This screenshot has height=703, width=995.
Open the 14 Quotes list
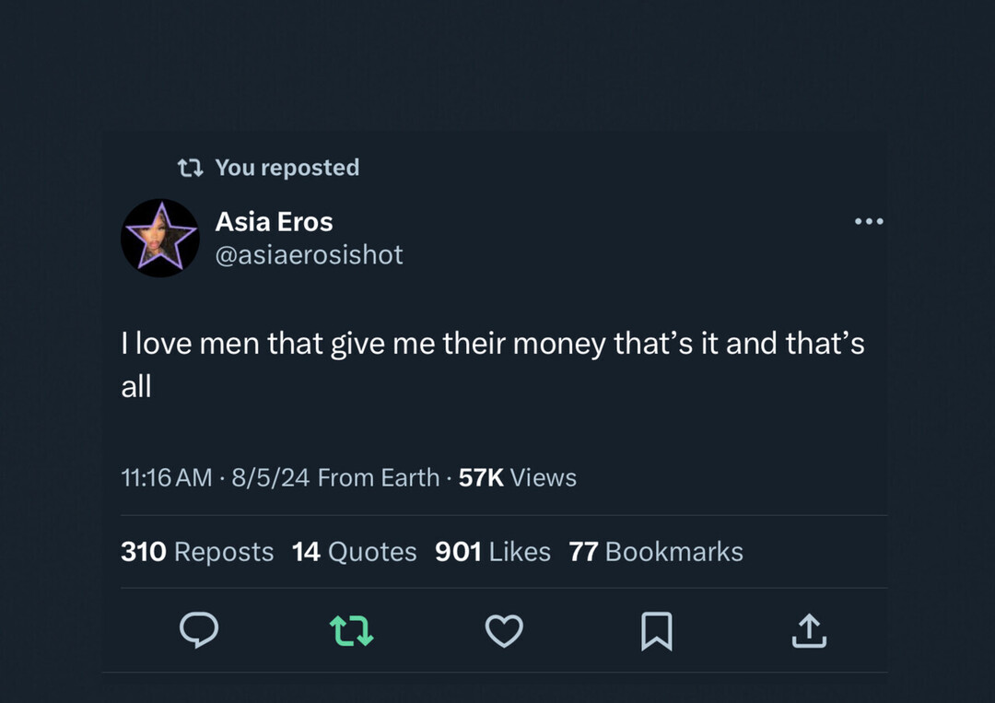click(354, 552)
